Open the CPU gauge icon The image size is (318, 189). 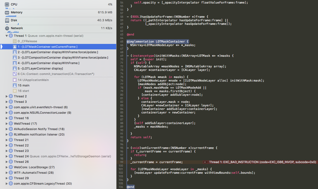(x=7, y=4)
